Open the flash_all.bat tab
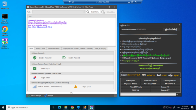This screenshot has height=110, width=196. [x=101, y=49]
